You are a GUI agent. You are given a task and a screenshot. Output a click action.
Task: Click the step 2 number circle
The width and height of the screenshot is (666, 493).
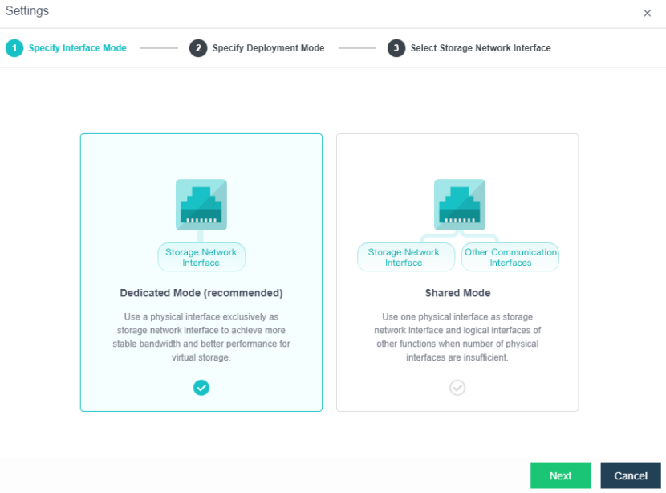click(198, 48)
